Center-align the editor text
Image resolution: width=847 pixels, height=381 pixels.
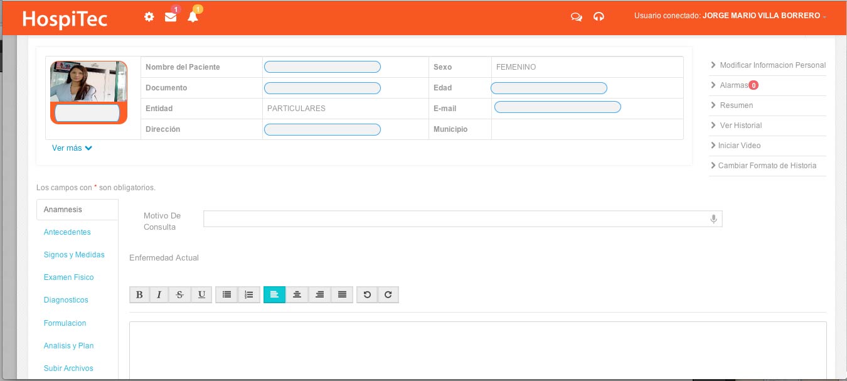click(297, 294)
